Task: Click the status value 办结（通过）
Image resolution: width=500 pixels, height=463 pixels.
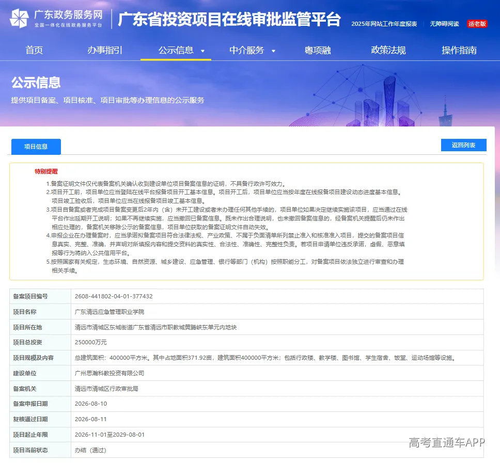Action: 90,450
